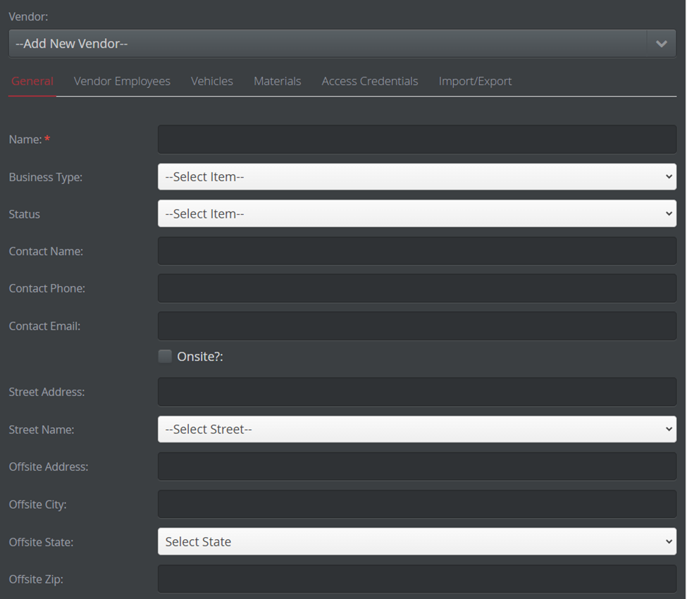Screen dimensions: 687x599
Task: Click into the Contact Name field
Action: coord(417,251)
